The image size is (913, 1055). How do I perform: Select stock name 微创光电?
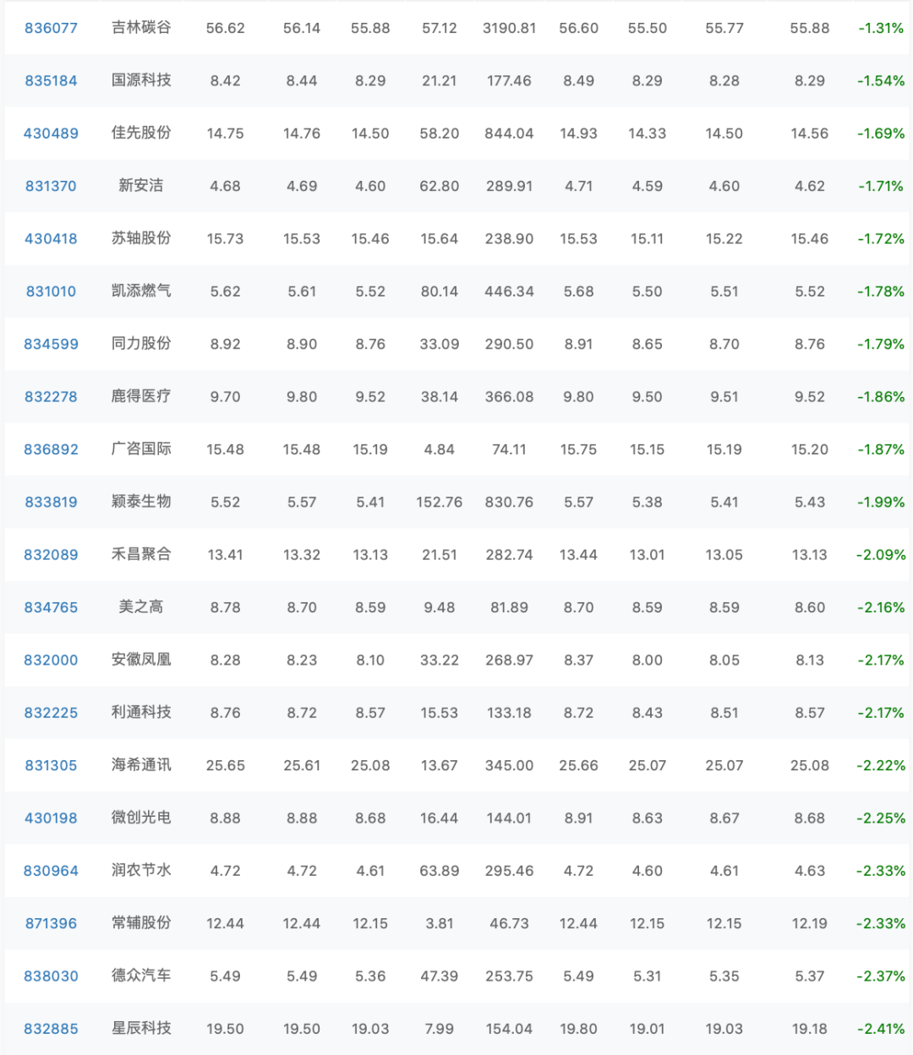(x=141, y=817)
